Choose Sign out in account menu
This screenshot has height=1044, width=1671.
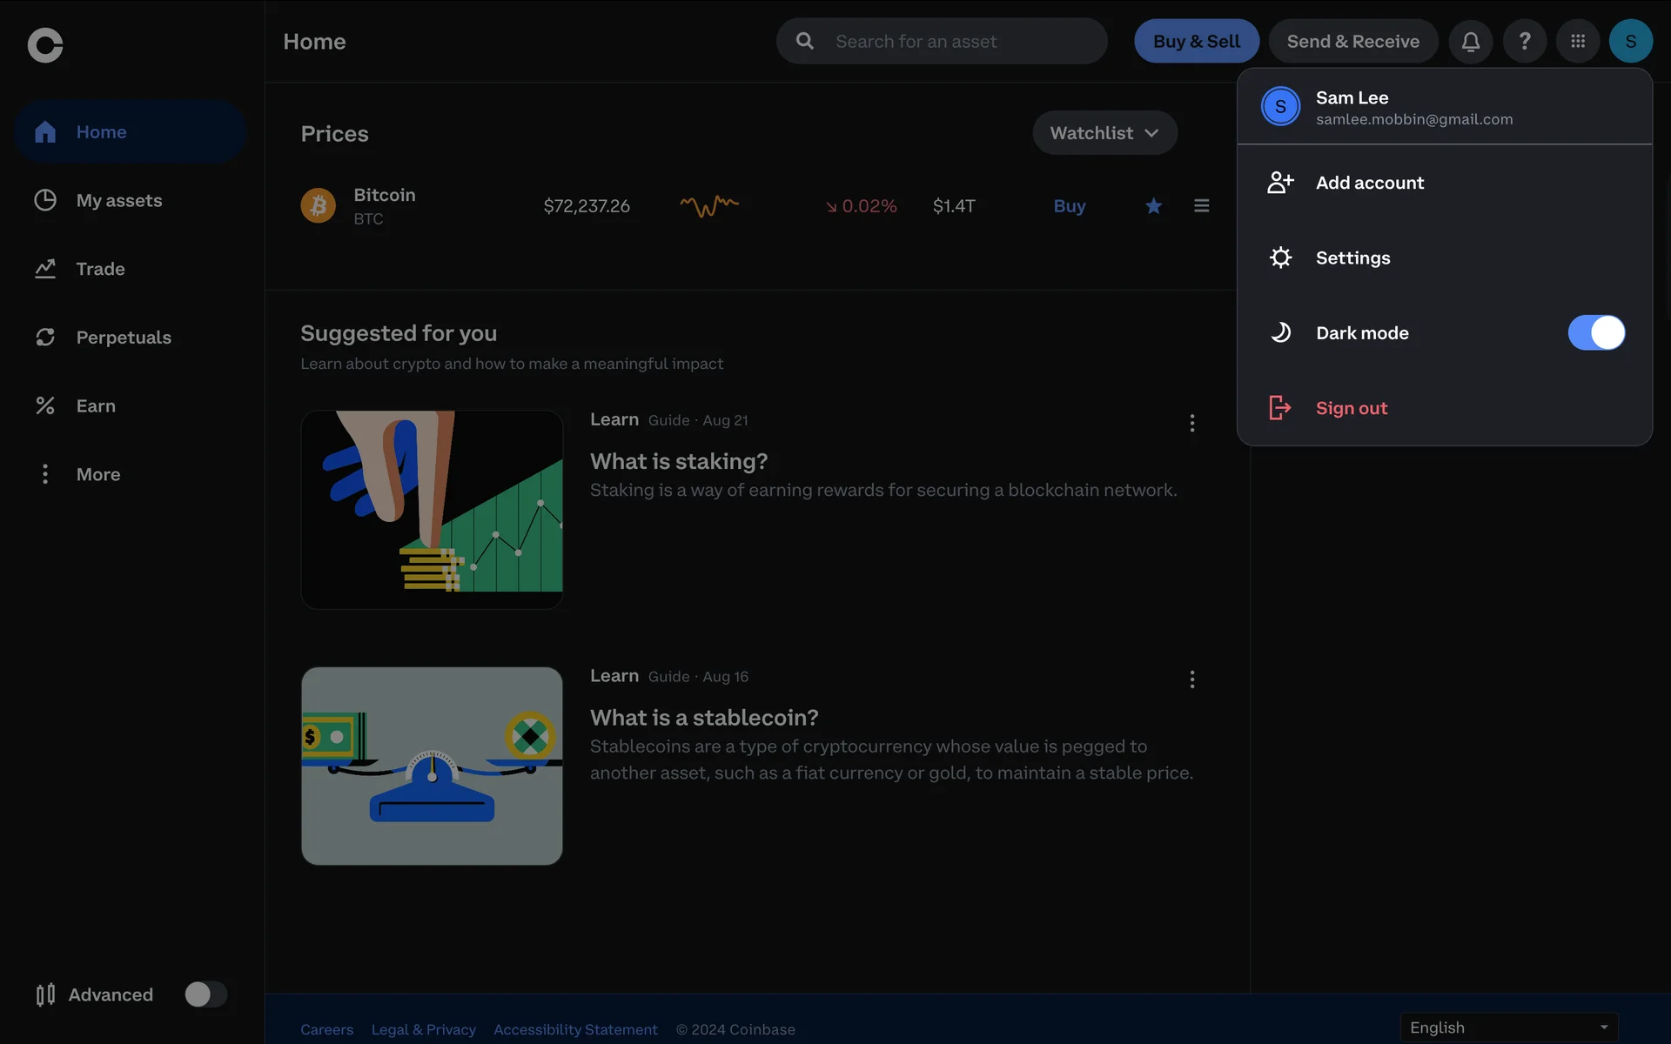coord(1351,408)
